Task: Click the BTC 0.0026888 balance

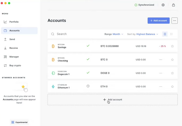Action: (x=109, y=46)
